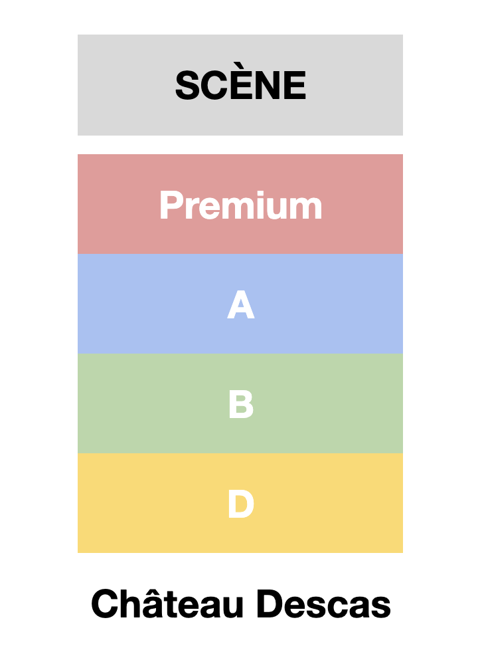
Task: Click the word Château in the title
Action: (x=169, y=605)
